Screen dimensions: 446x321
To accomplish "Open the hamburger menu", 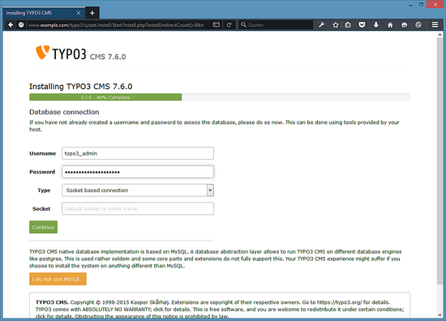I will point(435,25).
